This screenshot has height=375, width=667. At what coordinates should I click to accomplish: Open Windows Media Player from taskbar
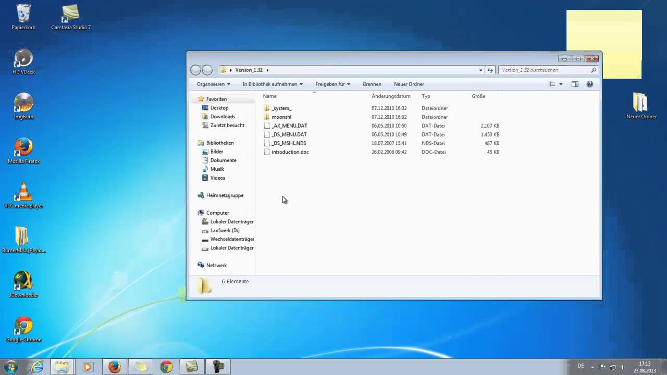tap(88, 367)
